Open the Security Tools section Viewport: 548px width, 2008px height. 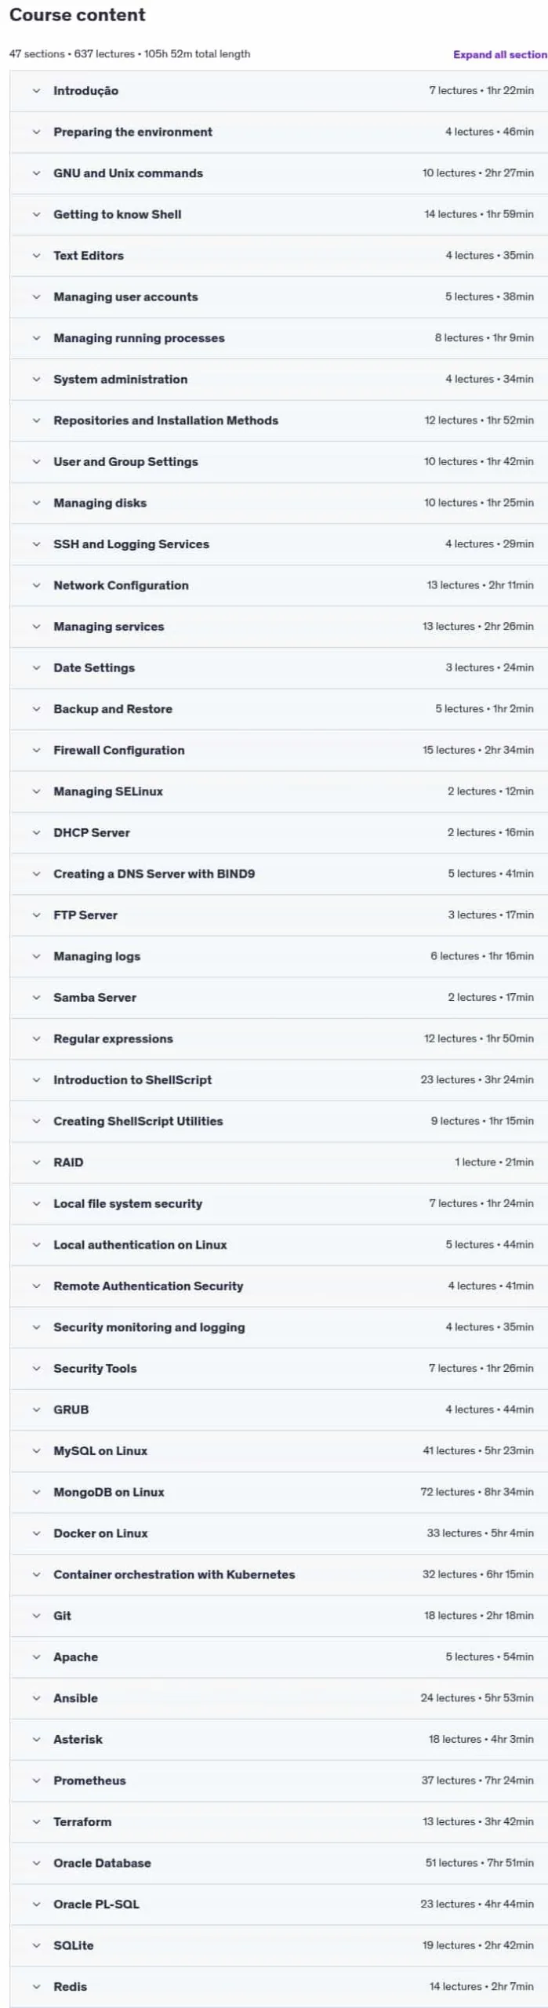(278, 1368)
